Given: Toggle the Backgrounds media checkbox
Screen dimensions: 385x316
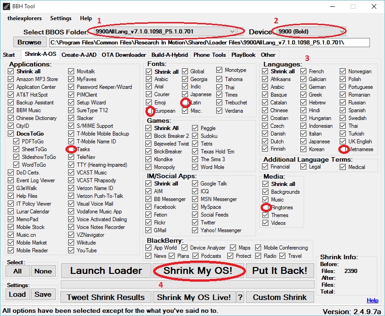Looking at the screenshot, I should tap(265, 191).
